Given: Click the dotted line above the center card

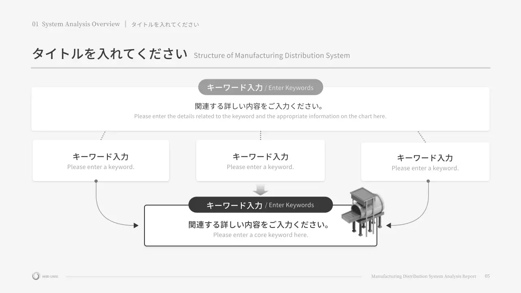Looking at the screenshot, I should (x=260, y=134).
